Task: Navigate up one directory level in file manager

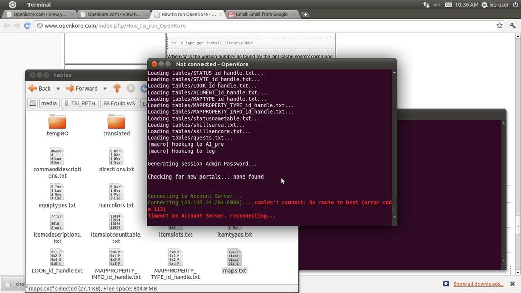Action: pos(116,88)
